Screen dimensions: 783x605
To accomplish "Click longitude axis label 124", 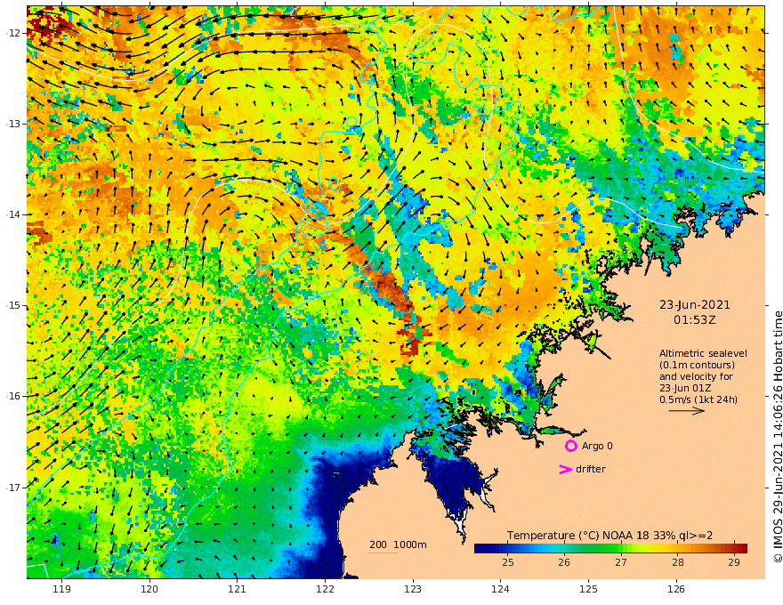I will coord(501,589).
